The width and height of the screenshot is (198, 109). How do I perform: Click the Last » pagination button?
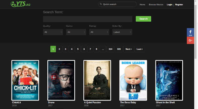(x=140, y=49)
